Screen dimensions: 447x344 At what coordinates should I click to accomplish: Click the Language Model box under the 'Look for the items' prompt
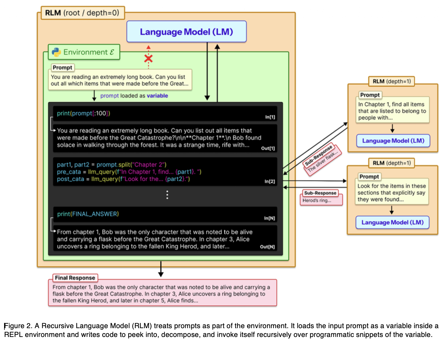[x=392, y=222]
